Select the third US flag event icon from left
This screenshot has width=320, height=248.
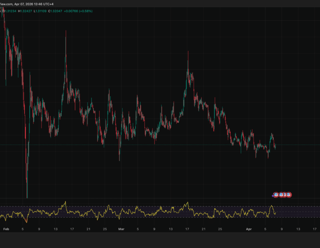(x=285, y=194)
